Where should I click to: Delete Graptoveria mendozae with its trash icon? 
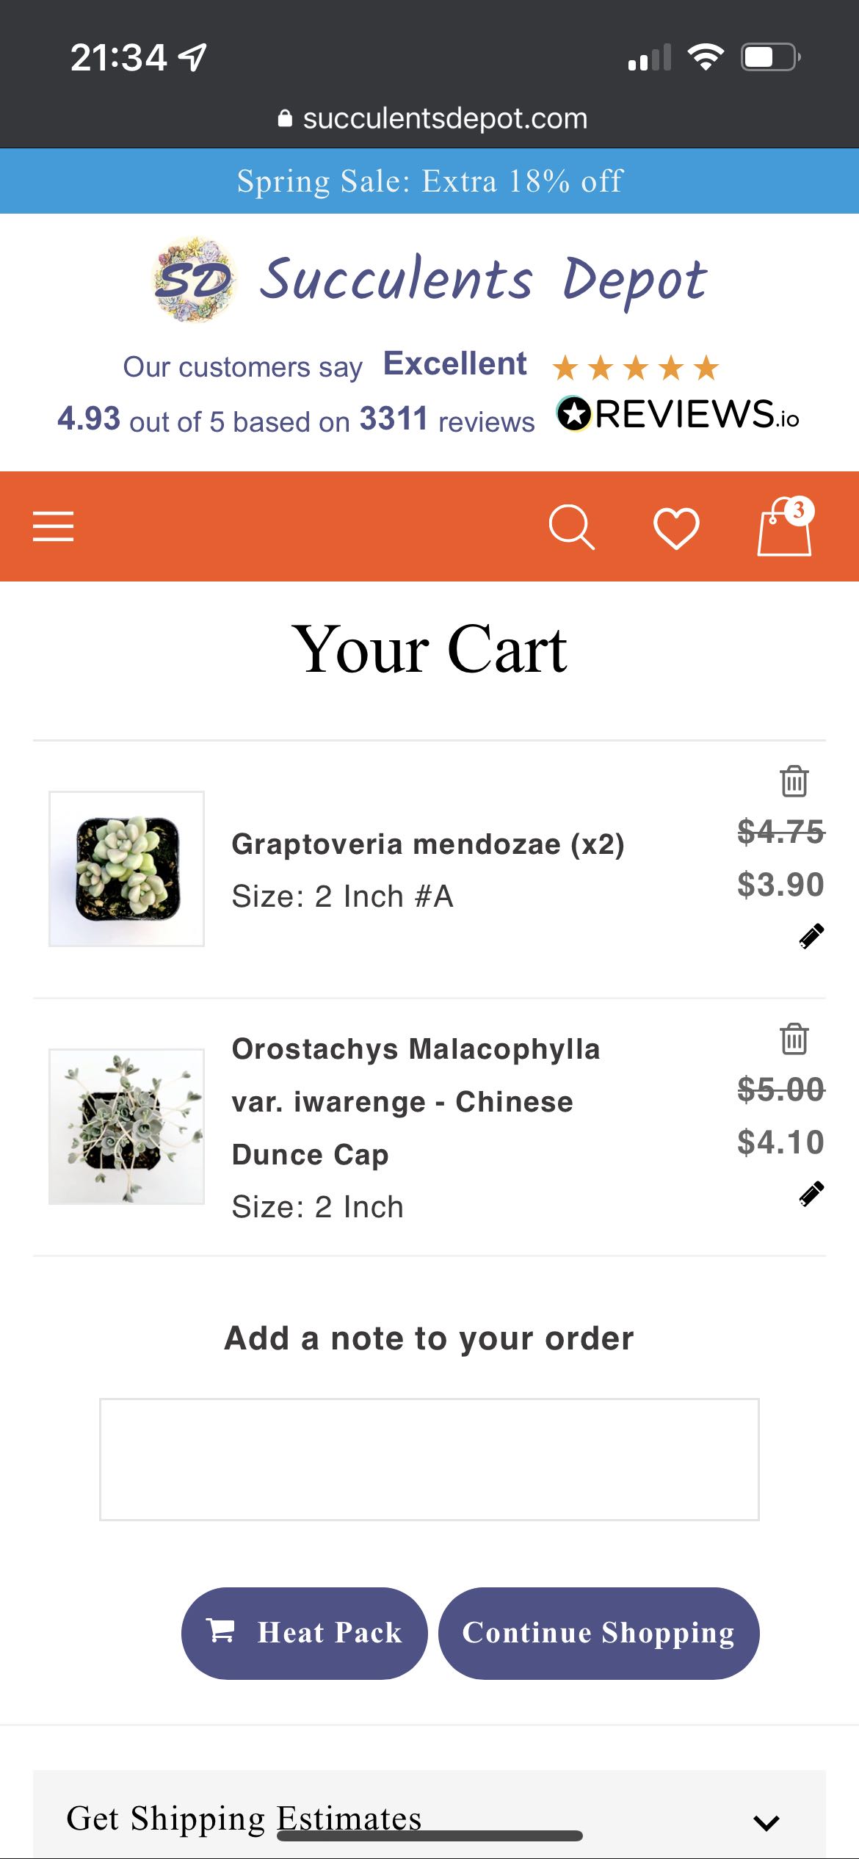click(x=794, y=781)
